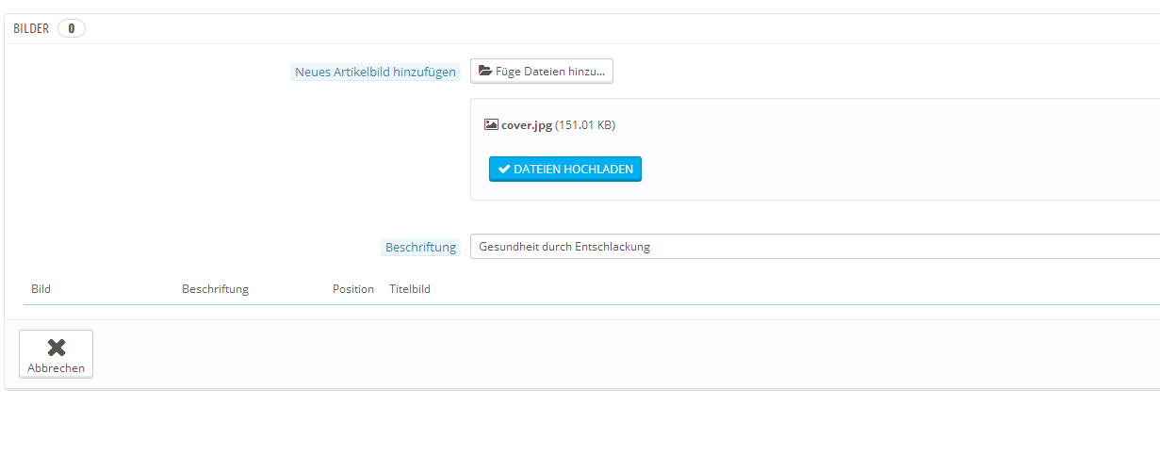The width and height of the screenshot is (1160, 454).
Task: Click the Beschriftung field label
Action: [420, 247]
